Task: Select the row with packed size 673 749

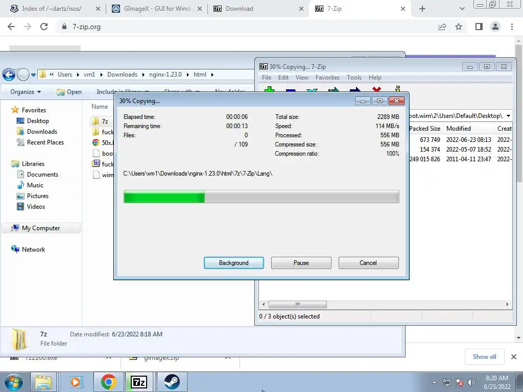Action: click(460, 140)
